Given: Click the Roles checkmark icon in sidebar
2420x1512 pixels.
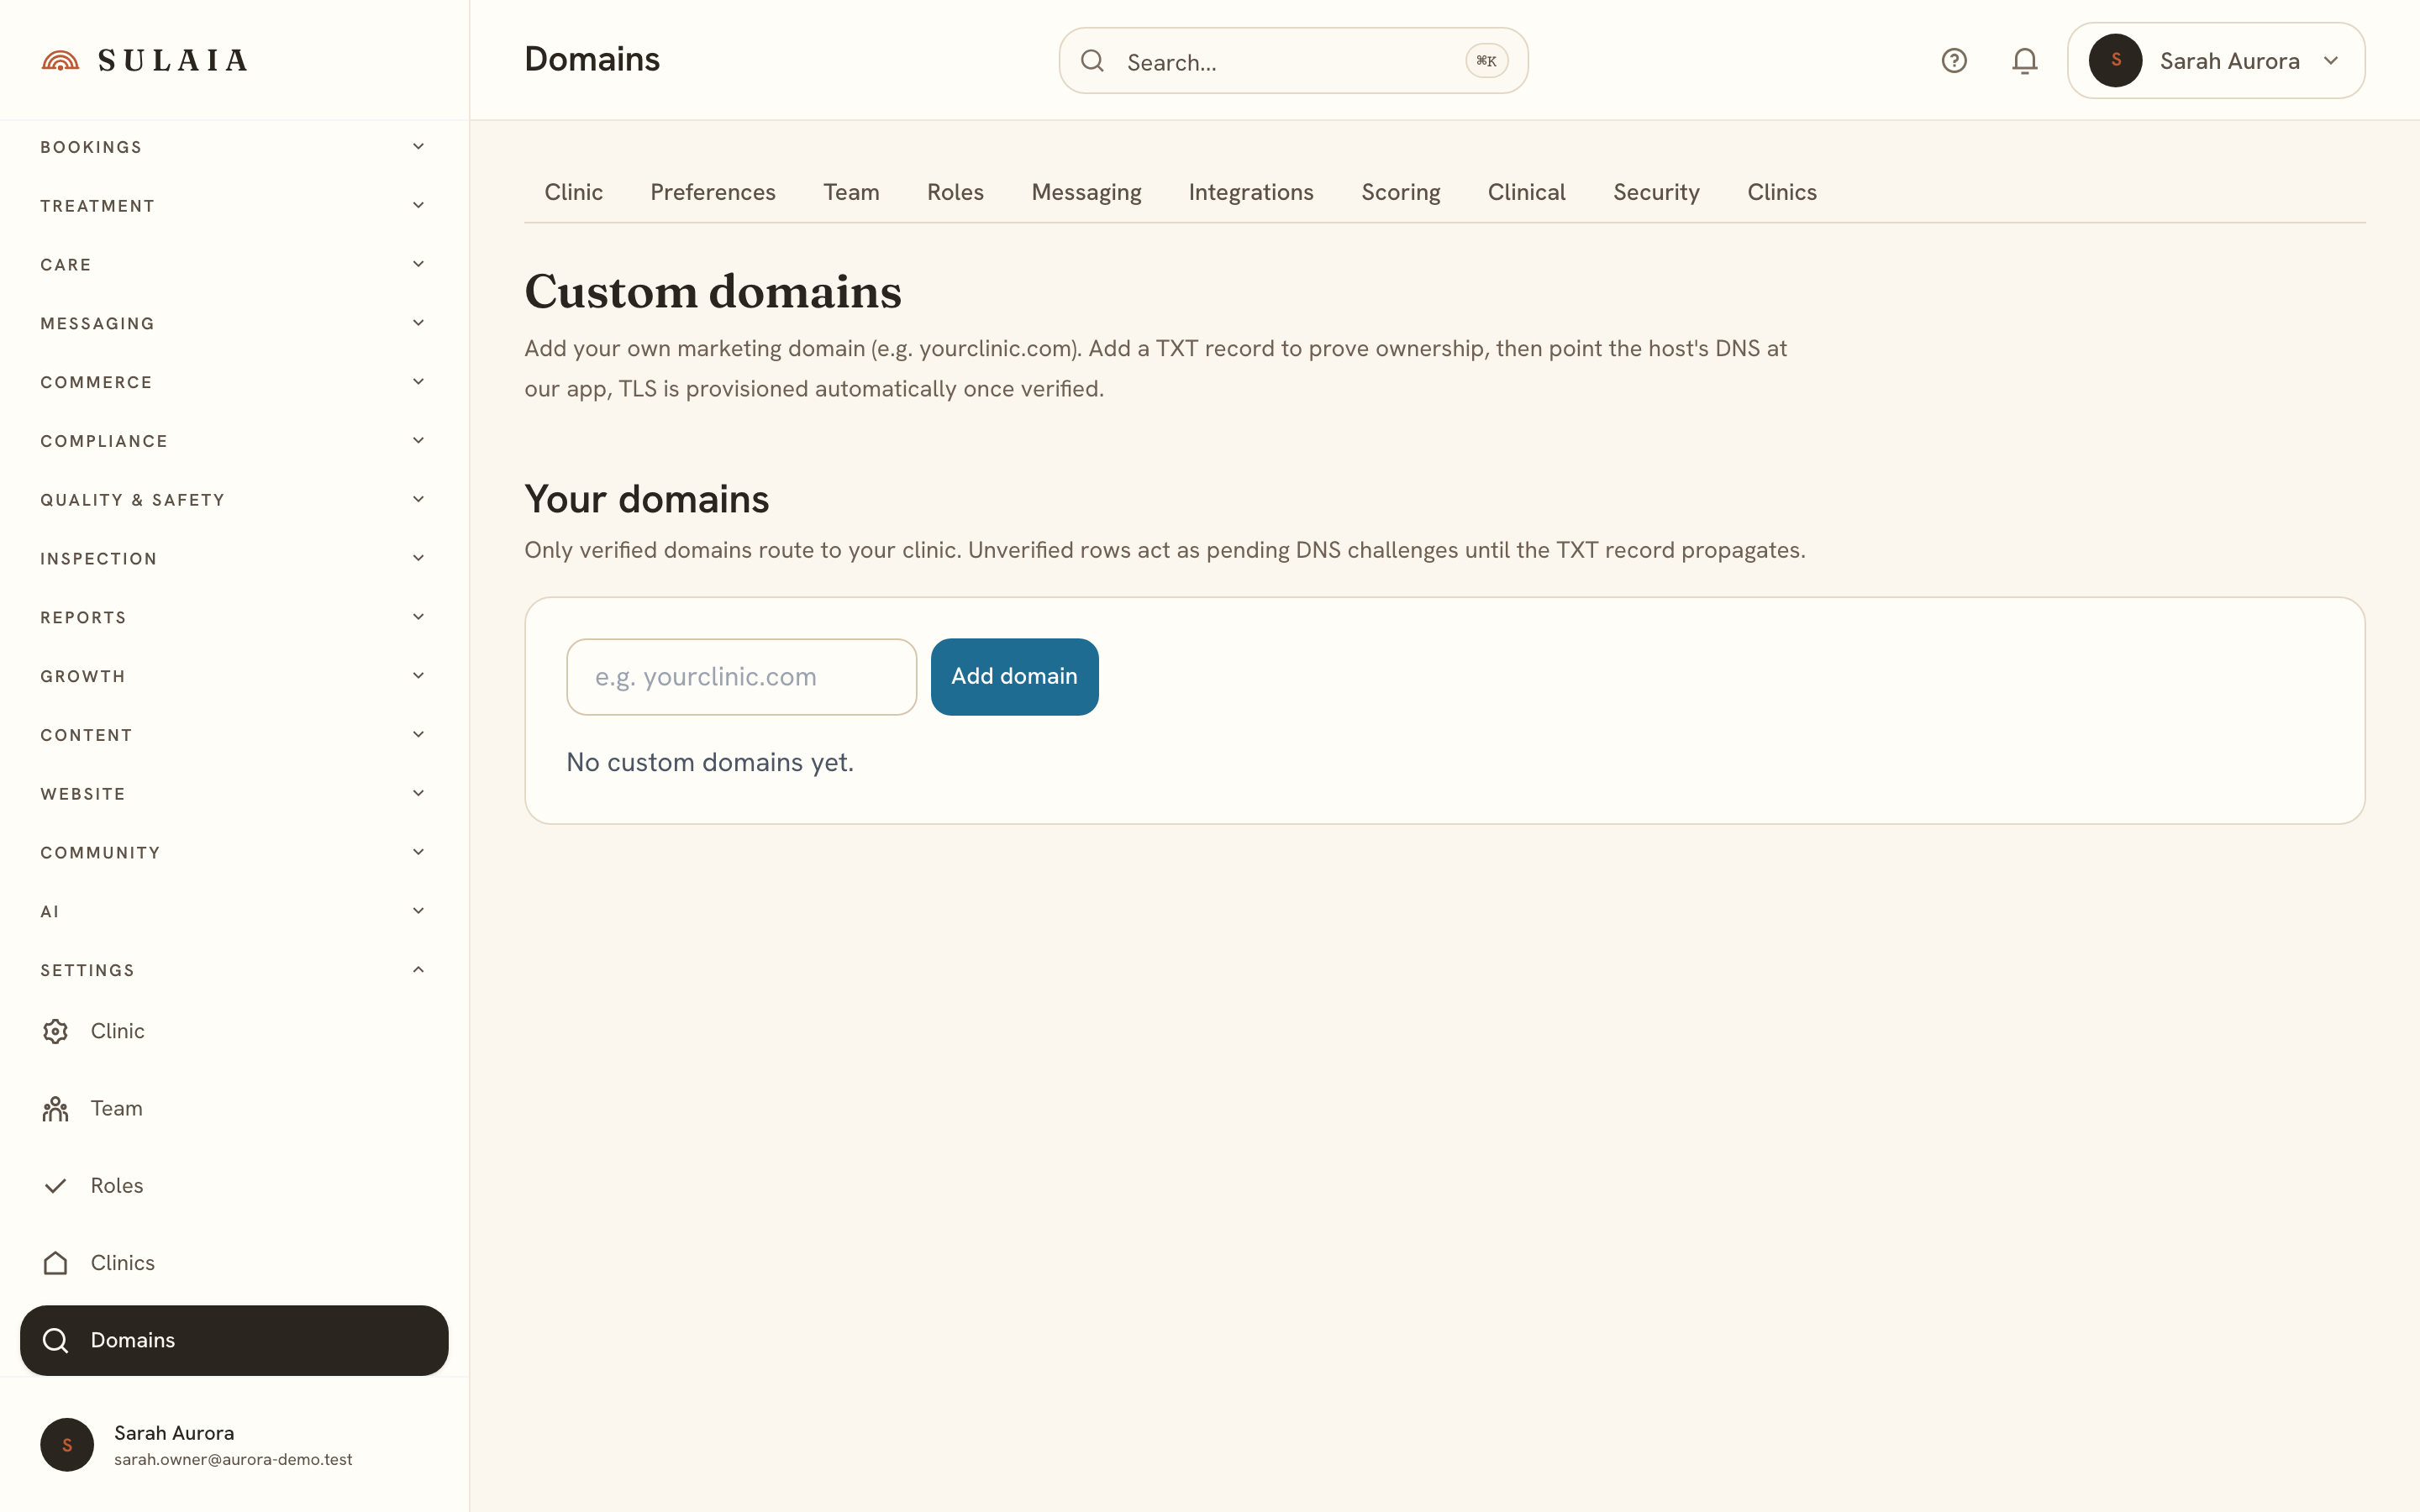Looking at the screenshot, I should click(56, 1186).
